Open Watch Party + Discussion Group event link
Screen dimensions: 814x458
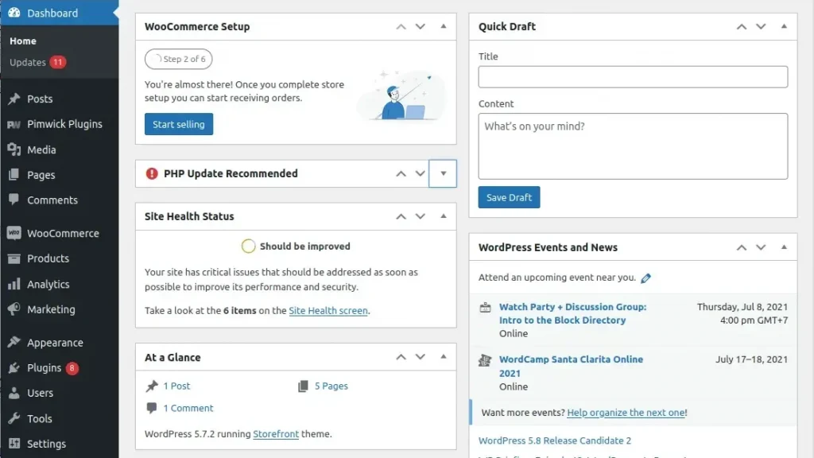pyautogui.click(x=572, y=313)
